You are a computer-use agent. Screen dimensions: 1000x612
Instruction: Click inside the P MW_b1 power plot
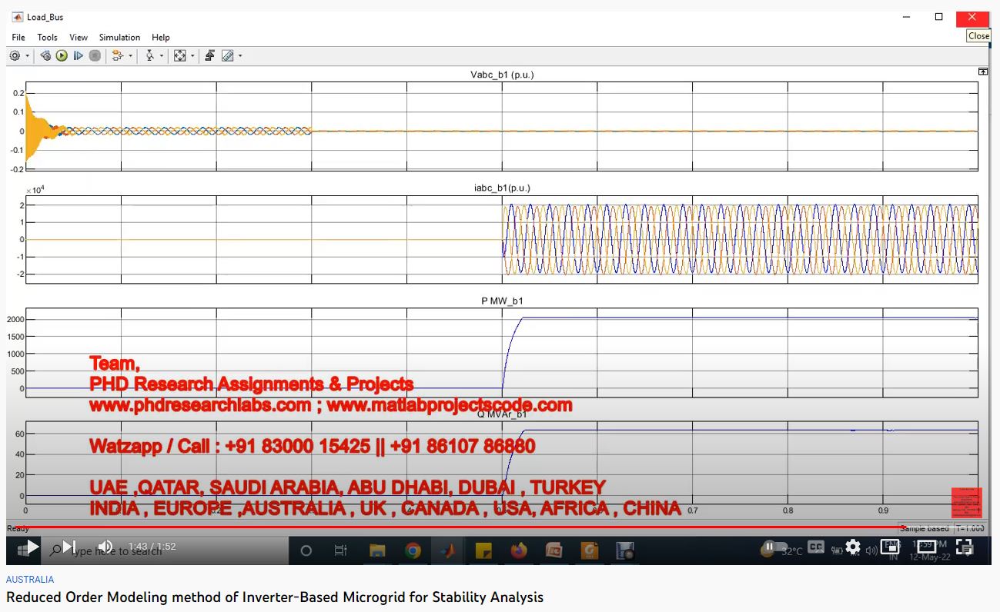coord(502,352)
